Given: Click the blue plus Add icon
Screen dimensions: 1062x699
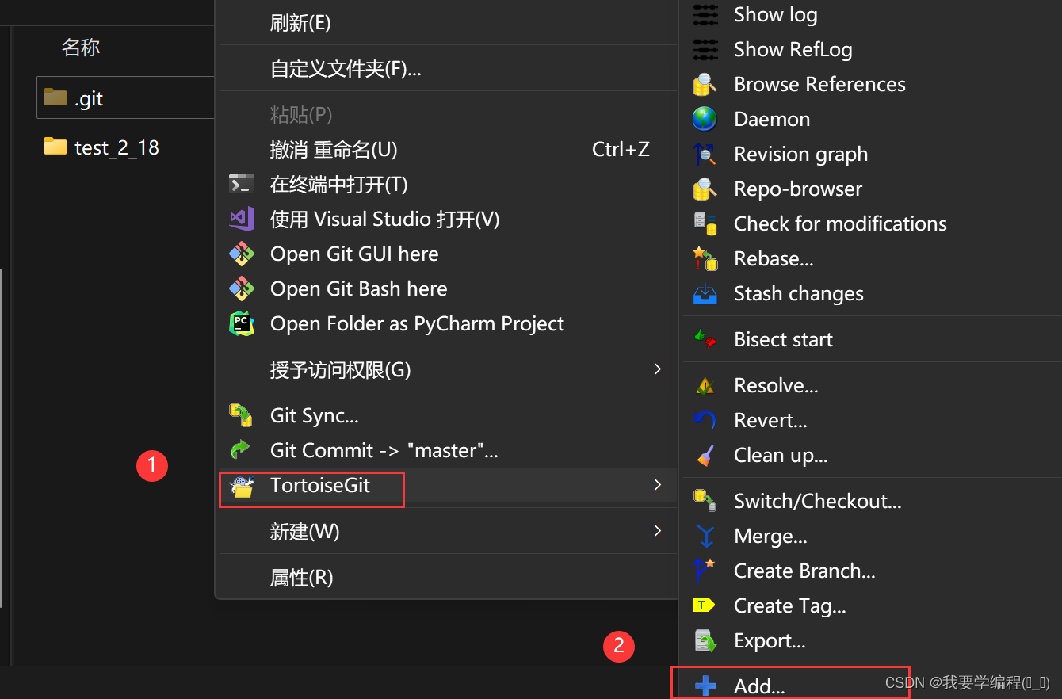Looking at the screenshot, I should coord(705,686).
